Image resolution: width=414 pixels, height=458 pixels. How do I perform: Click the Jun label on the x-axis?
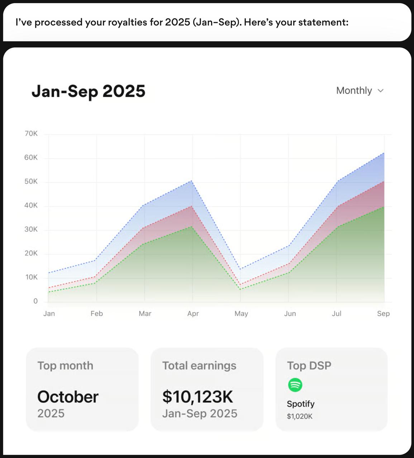(x=290, y=313)
